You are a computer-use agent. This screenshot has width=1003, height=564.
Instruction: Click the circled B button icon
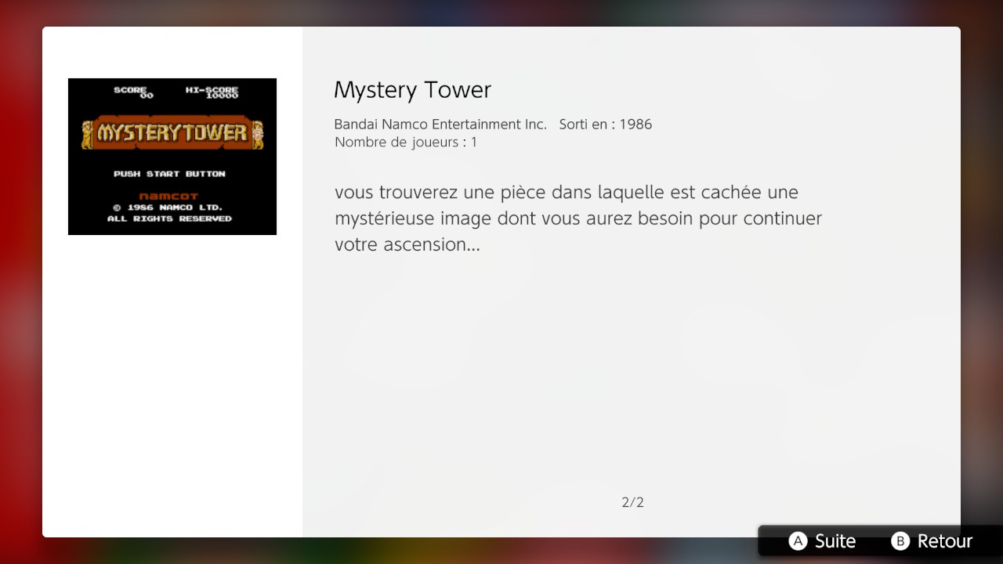tap(900, 541)
